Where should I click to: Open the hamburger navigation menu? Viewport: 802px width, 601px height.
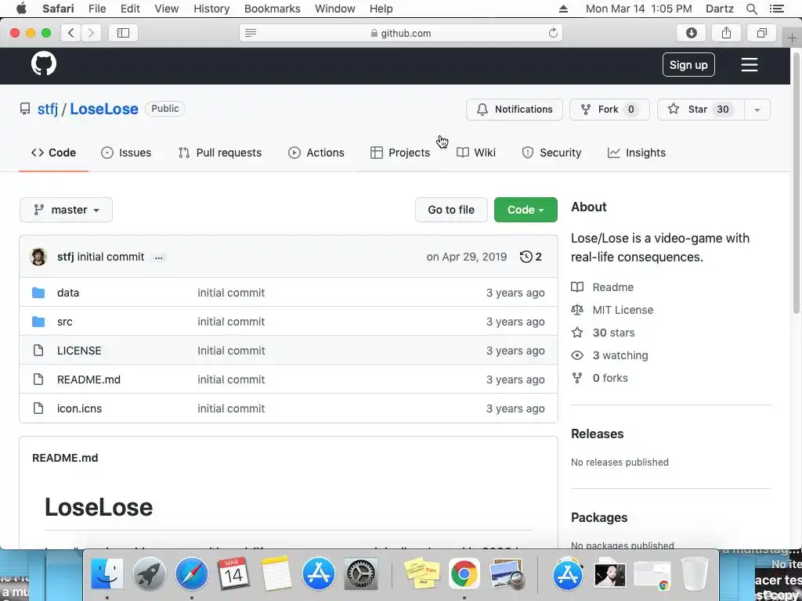point(749,65)
